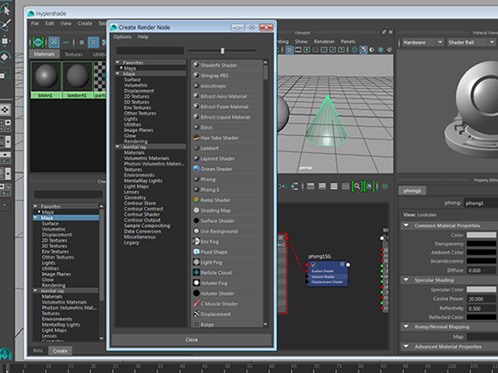Collapse Common Material Properties section
This screenshot has height=373, width=498.
406,225
